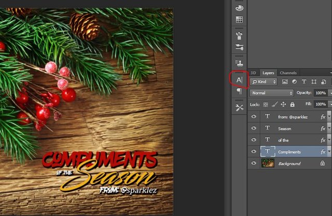Lock image pixels brush icon
Image resolution: width=332 pixels, height=216 pixels.
274,104
